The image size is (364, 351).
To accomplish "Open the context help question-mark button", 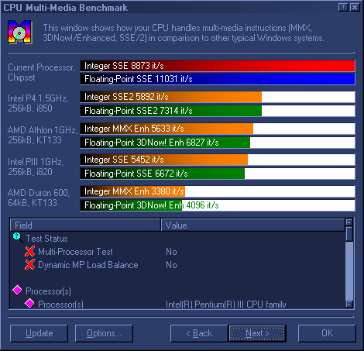I will (343, 7).
